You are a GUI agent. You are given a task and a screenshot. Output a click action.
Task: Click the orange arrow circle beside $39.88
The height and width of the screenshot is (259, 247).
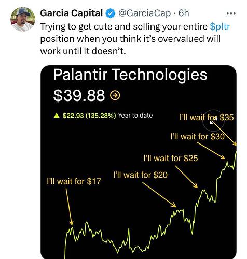coord(115,95)
